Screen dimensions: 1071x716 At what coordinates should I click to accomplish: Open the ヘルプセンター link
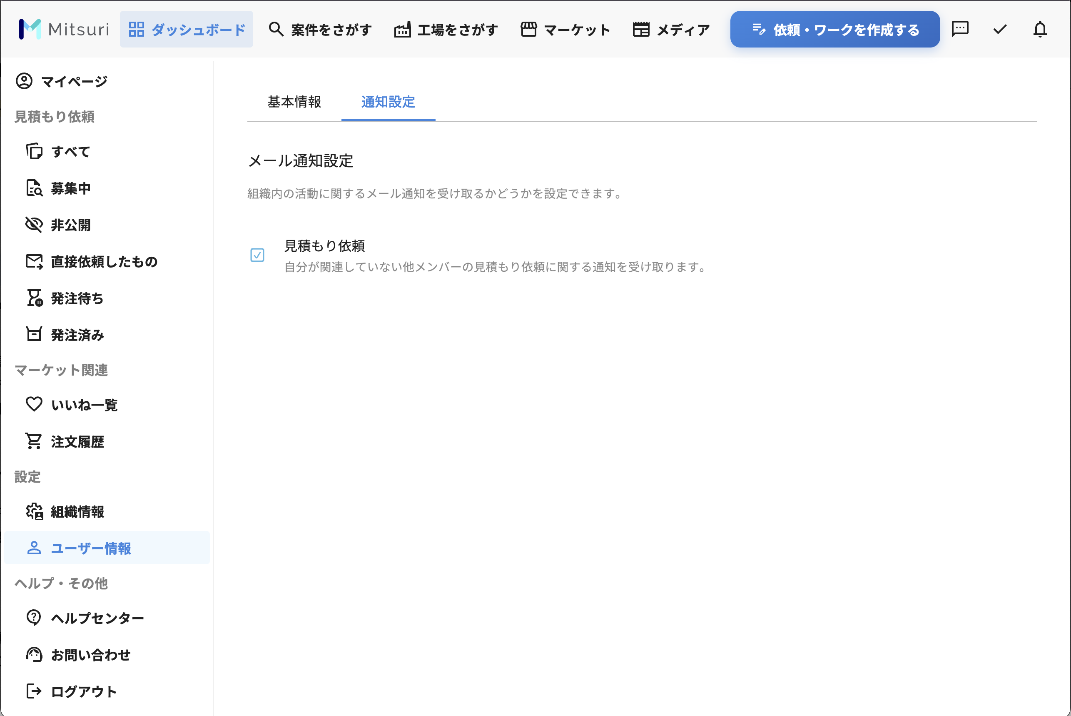click(x=107, y=618)
